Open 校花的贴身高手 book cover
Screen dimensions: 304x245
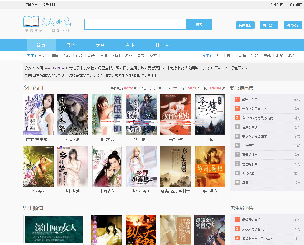pyautogui.click(x=38, y=115)
